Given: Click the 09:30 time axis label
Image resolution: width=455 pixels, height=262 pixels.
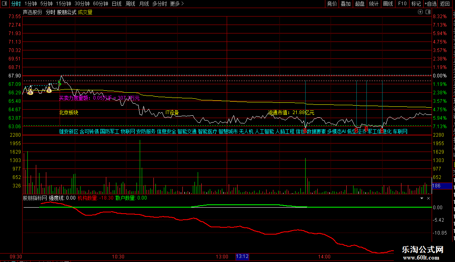Looking at the screenshot, I should click(16, 257).
